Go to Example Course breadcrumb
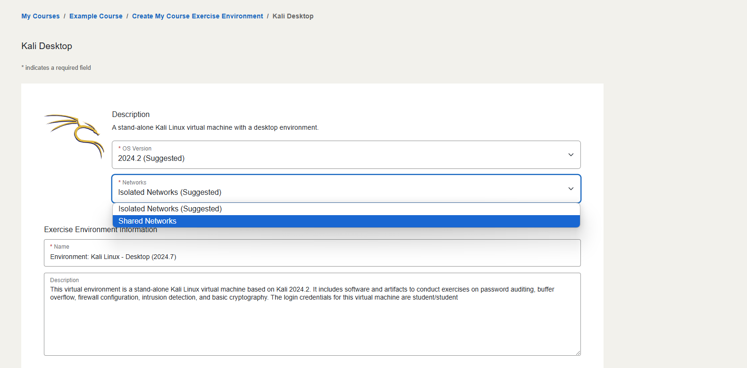 click(x=96, y=16)
